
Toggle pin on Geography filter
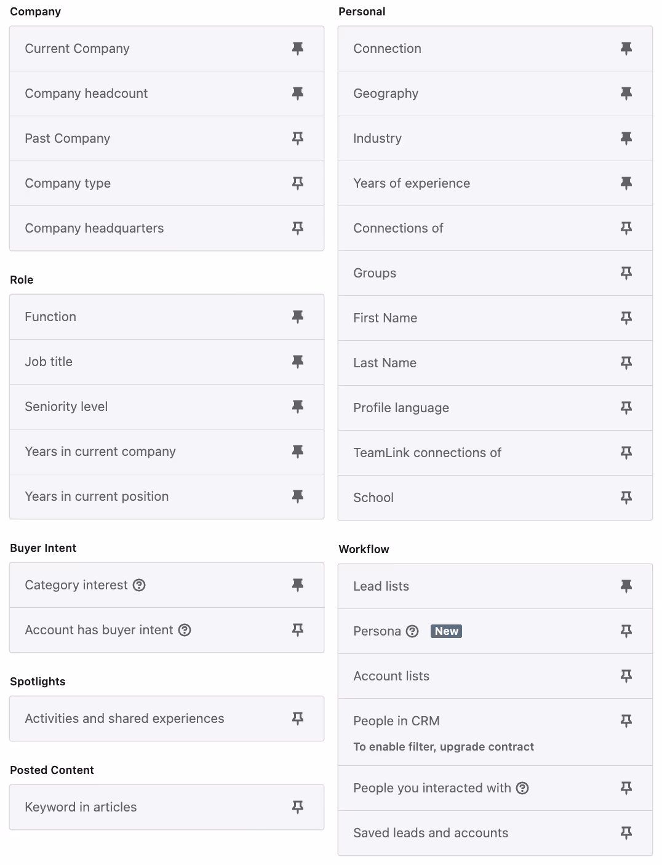coord(626,94)
